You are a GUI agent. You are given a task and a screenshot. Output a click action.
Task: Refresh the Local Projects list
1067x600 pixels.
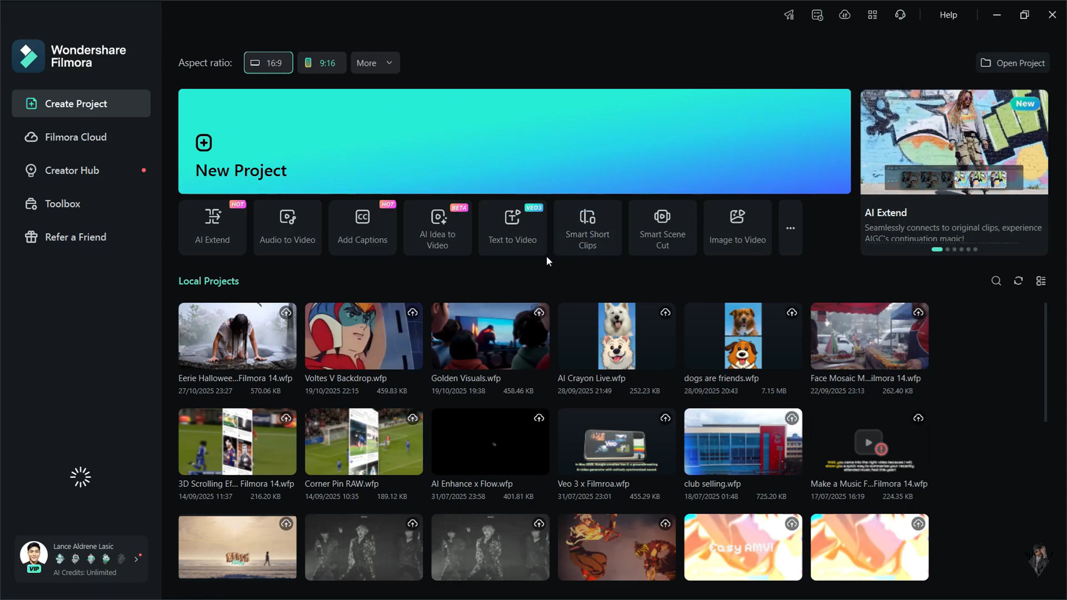pyautogui.click(x=1018, y=281)
